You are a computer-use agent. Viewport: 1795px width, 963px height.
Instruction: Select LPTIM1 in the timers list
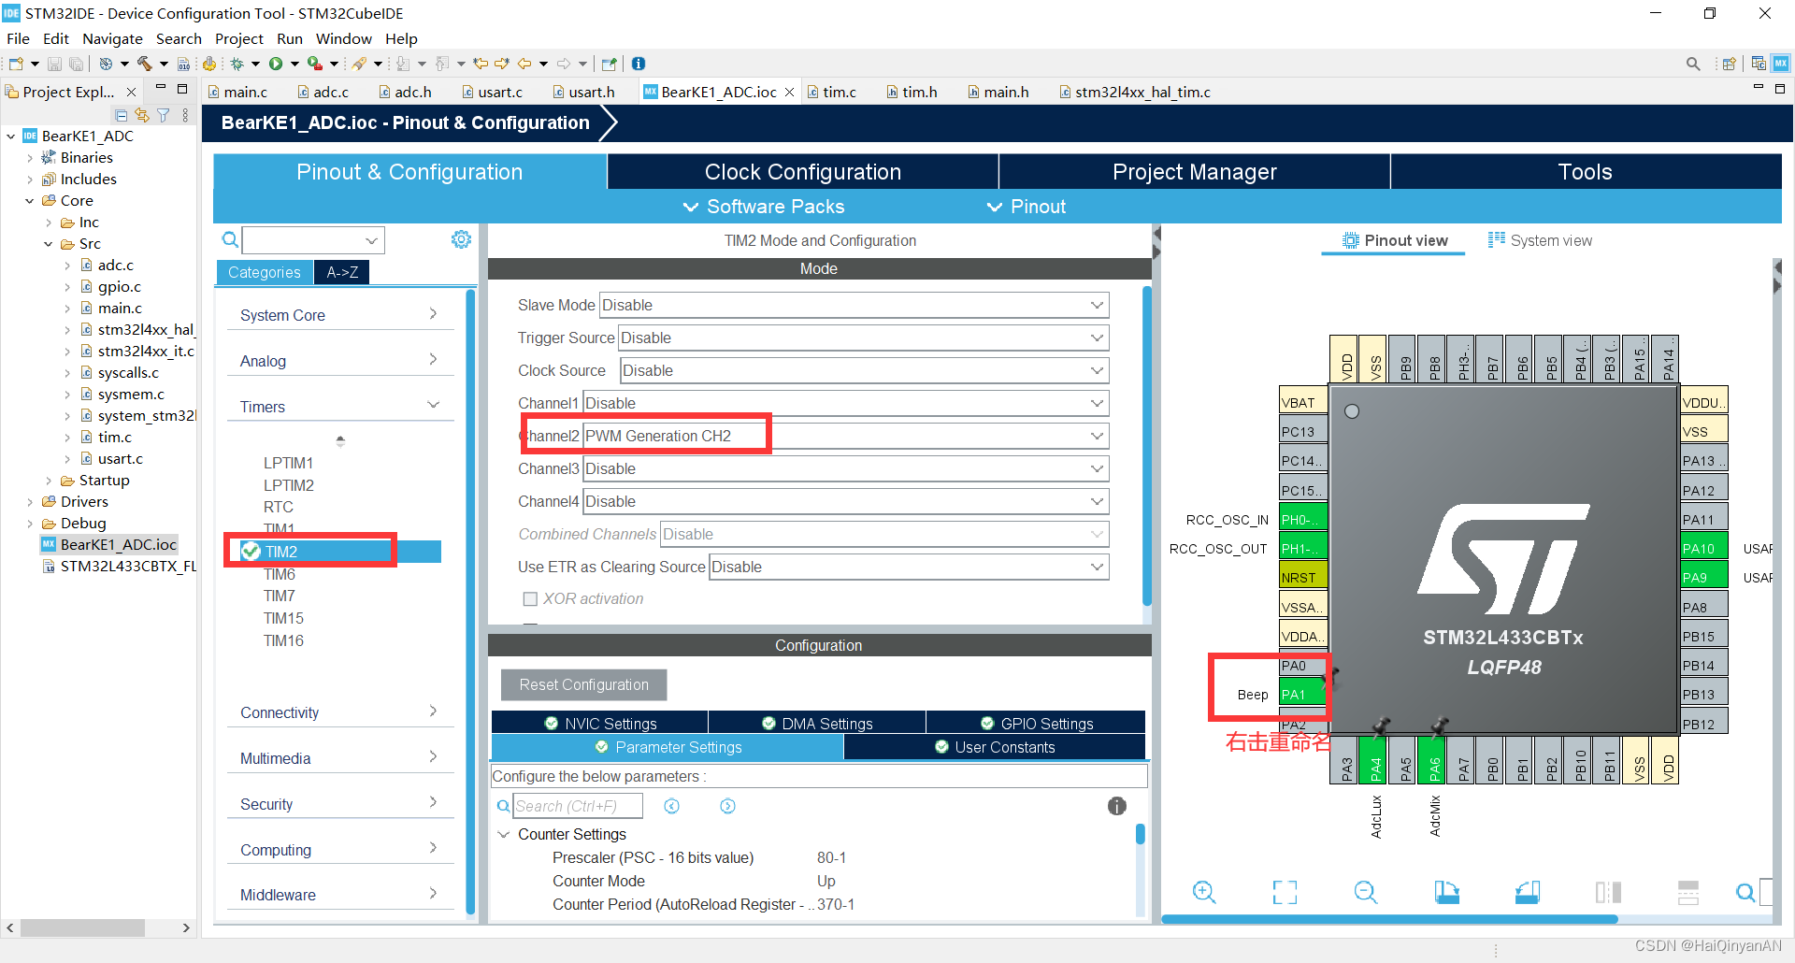(x=288, y=463)
